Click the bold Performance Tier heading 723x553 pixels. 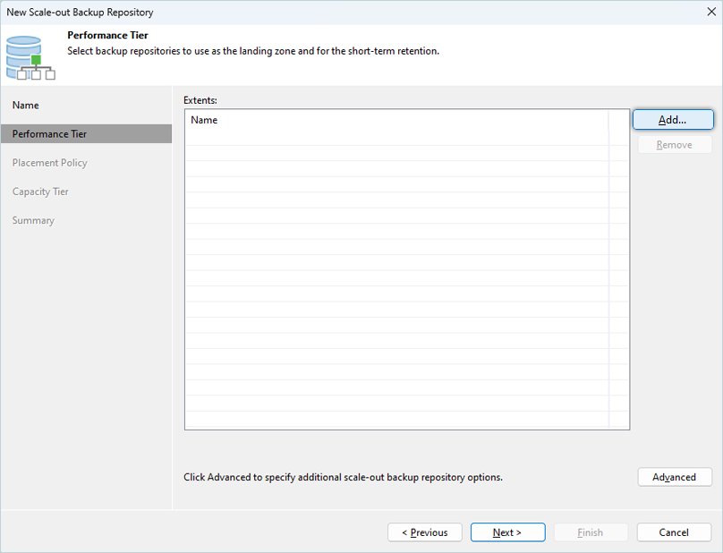[107, 36]
